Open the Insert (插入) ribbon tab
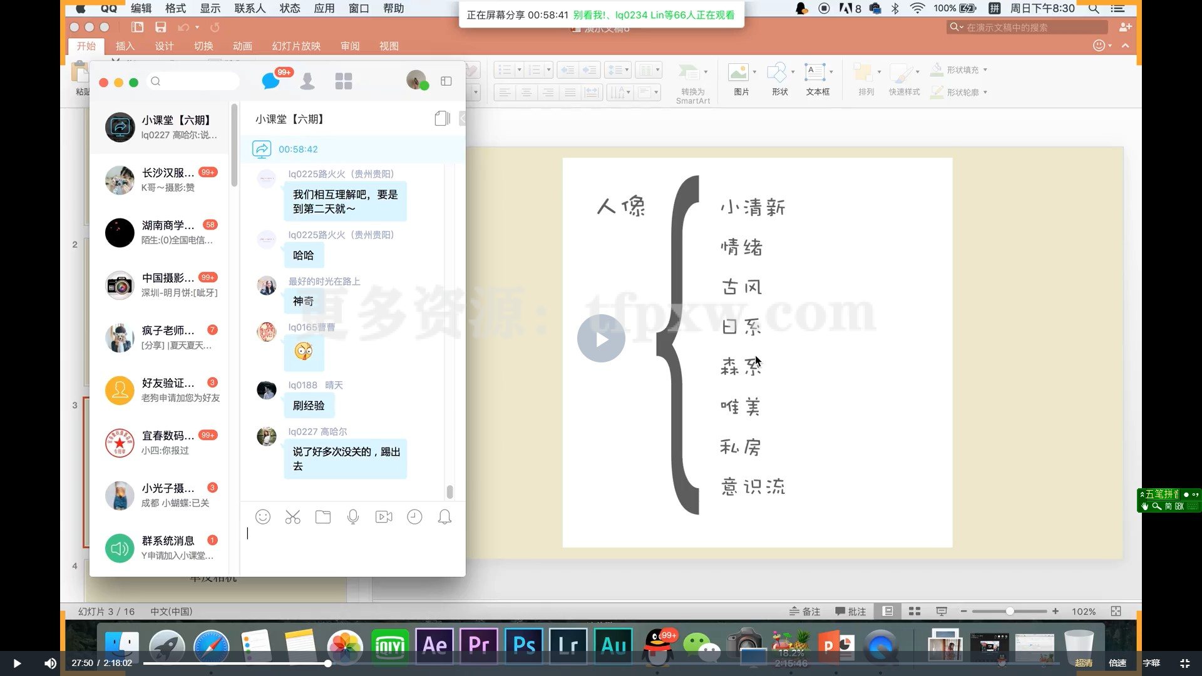The image size is (1202, 676). (125, 46)
